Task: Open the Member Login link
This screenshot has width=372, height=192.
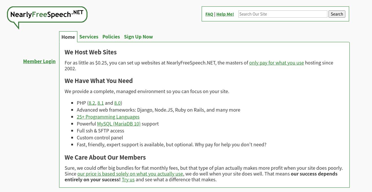Action: click(x=39, y=61)
